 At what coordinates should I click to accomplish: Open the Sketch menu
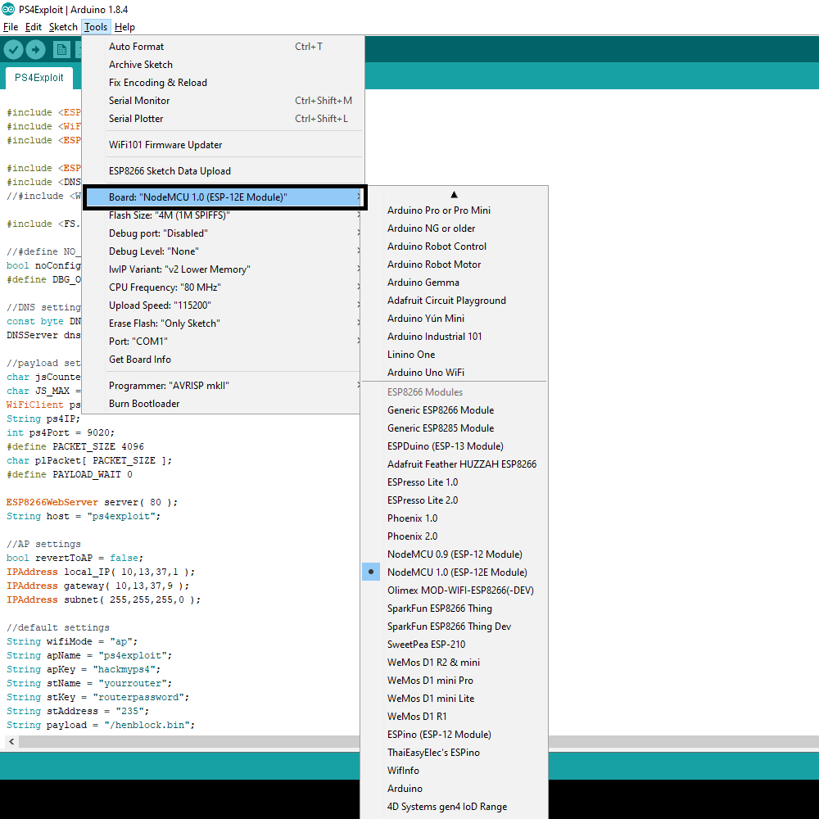coord(63,27)
